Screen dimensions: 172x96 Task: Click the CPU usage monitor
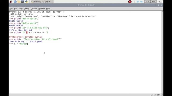(x=153, y=2)
